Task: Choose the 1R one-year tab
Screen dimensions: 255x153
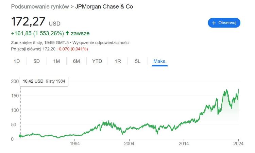Action: (118, 61)
